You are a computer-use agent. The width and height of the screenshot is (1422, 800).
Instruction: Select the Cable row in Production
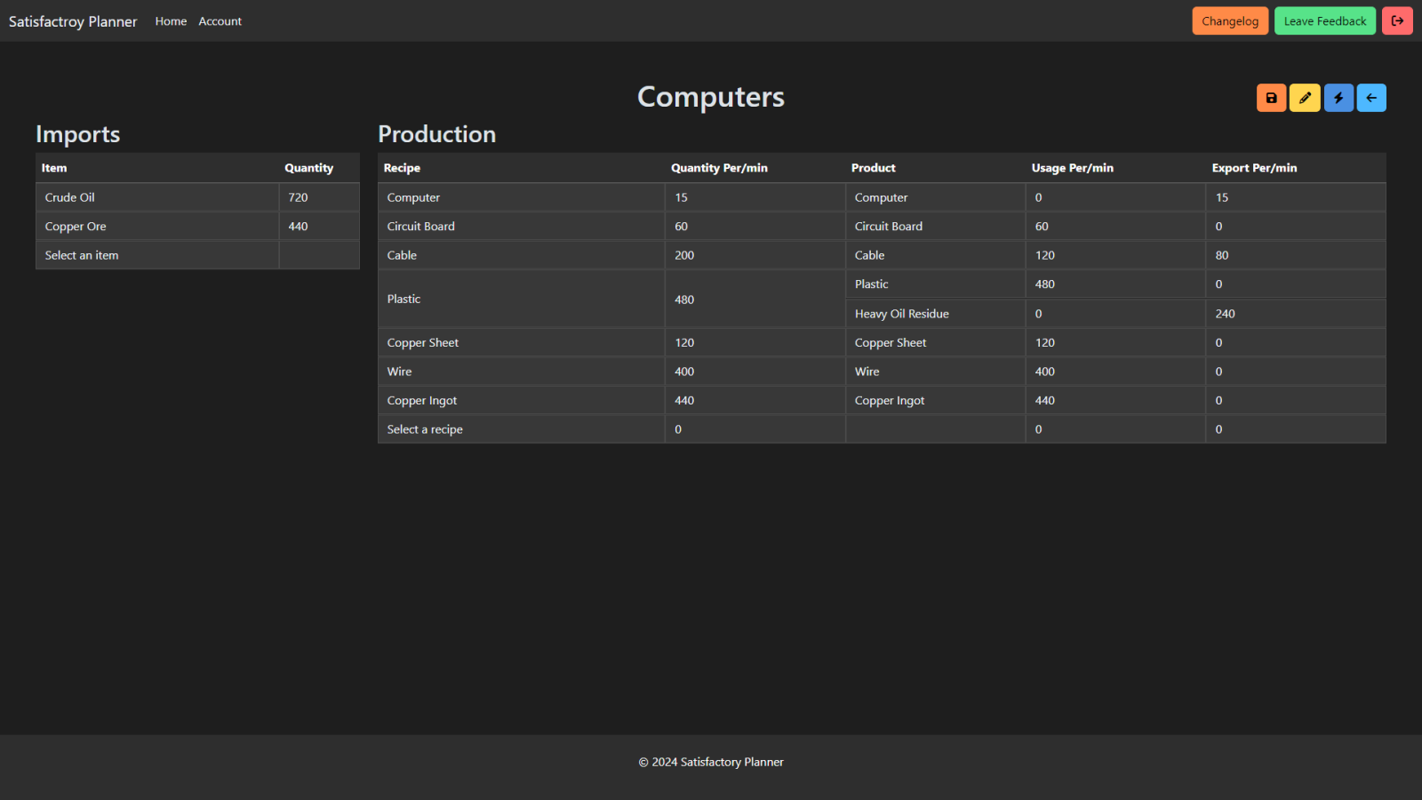point(402,255)
